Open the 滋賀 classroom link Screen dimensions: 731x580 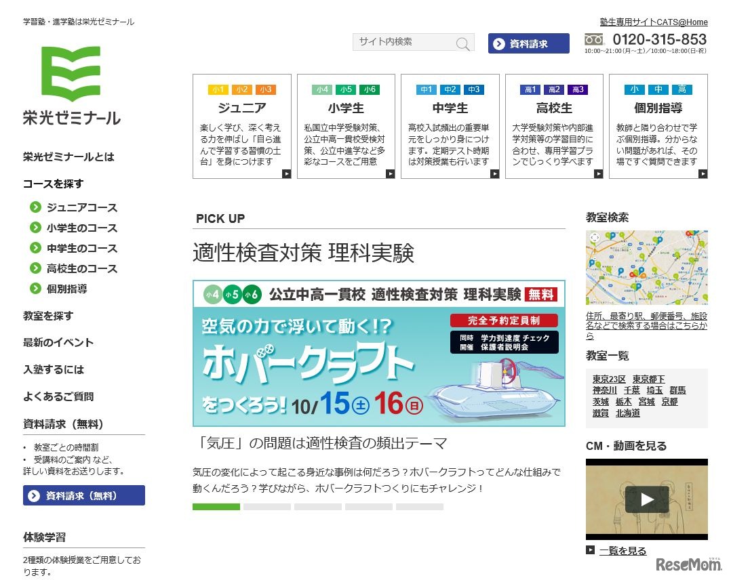click(x=601, y=413)
